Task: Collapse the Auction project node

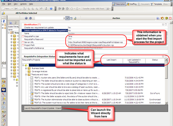Action: tap(23, 65)
